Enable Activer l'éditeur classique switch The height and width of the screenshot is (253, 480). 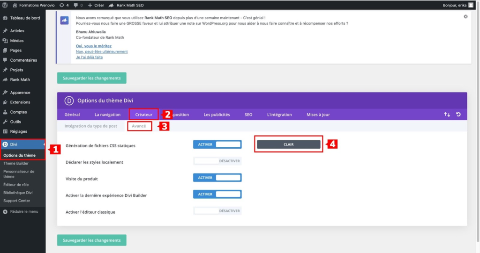pyautogui.click(x=217, y=211)
